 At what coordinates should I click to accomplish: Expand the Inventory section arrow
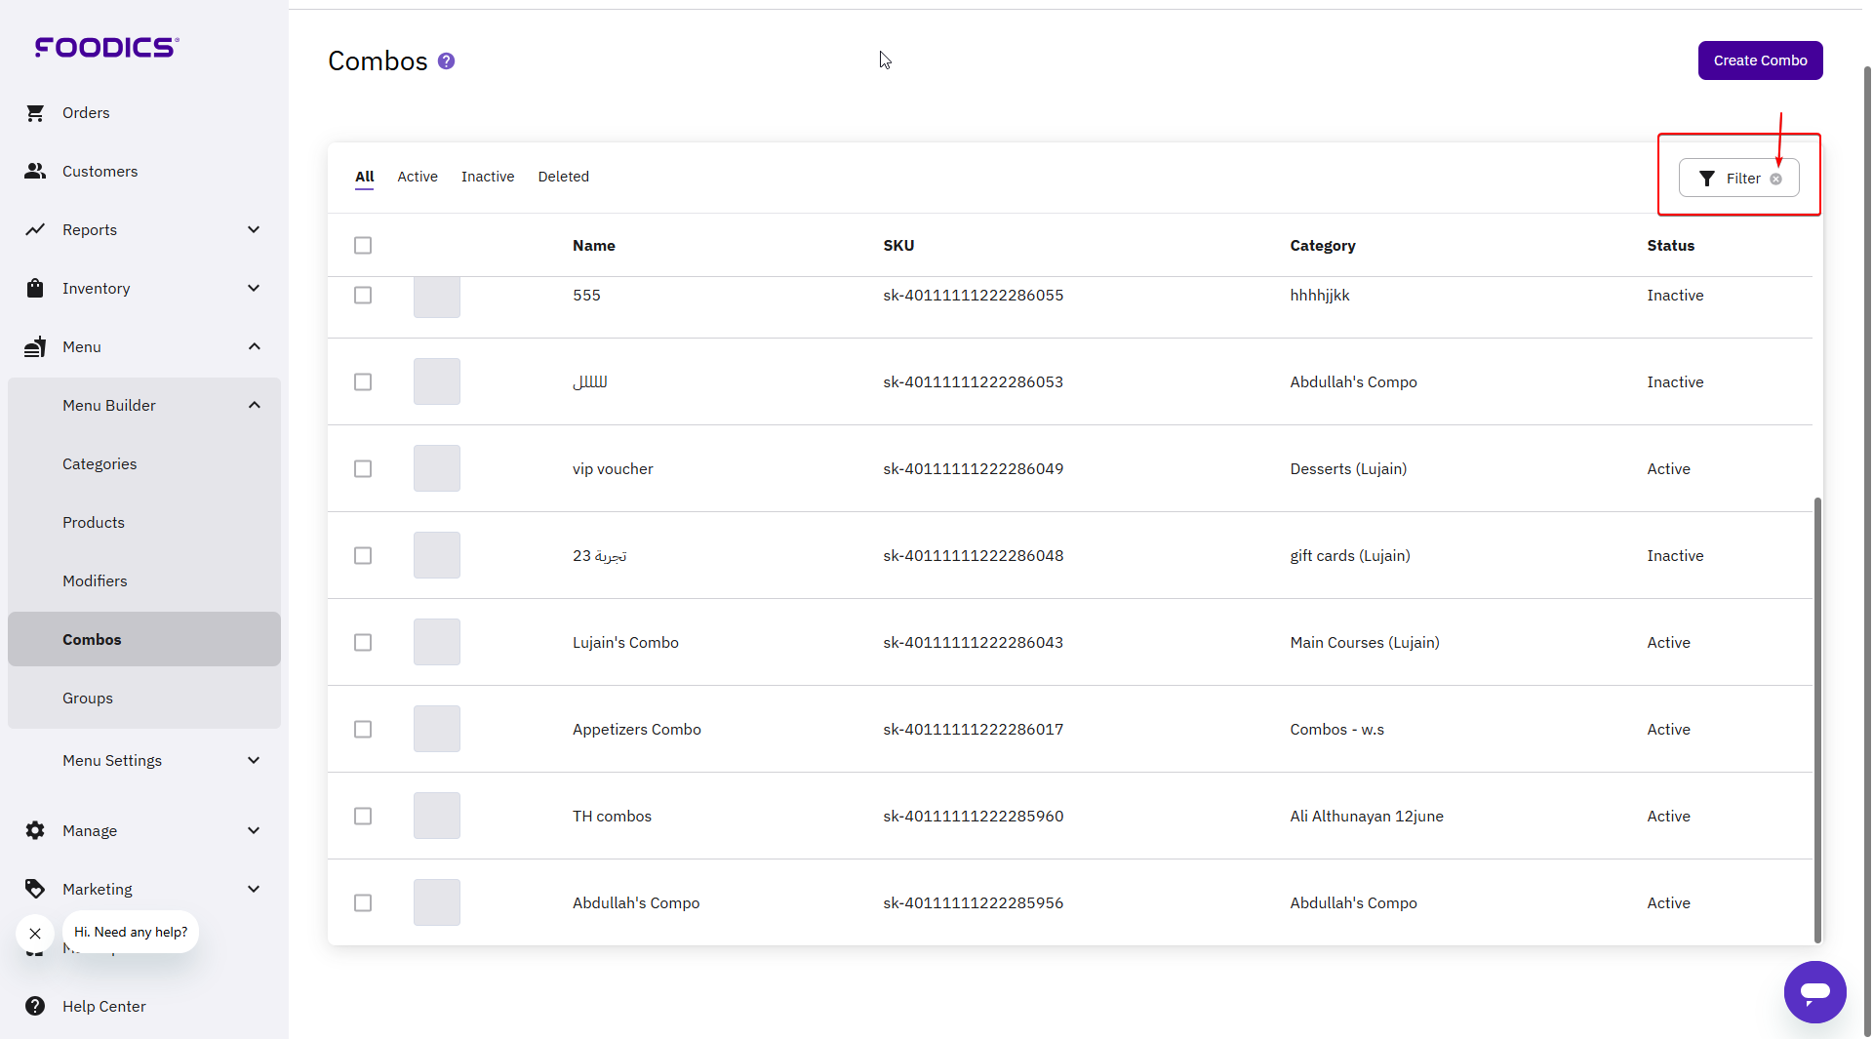tap(254, 289)
